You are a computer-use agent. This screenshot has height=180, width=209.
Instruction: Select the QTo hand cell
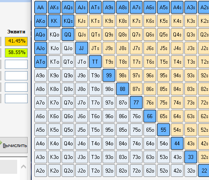[68, 61]
